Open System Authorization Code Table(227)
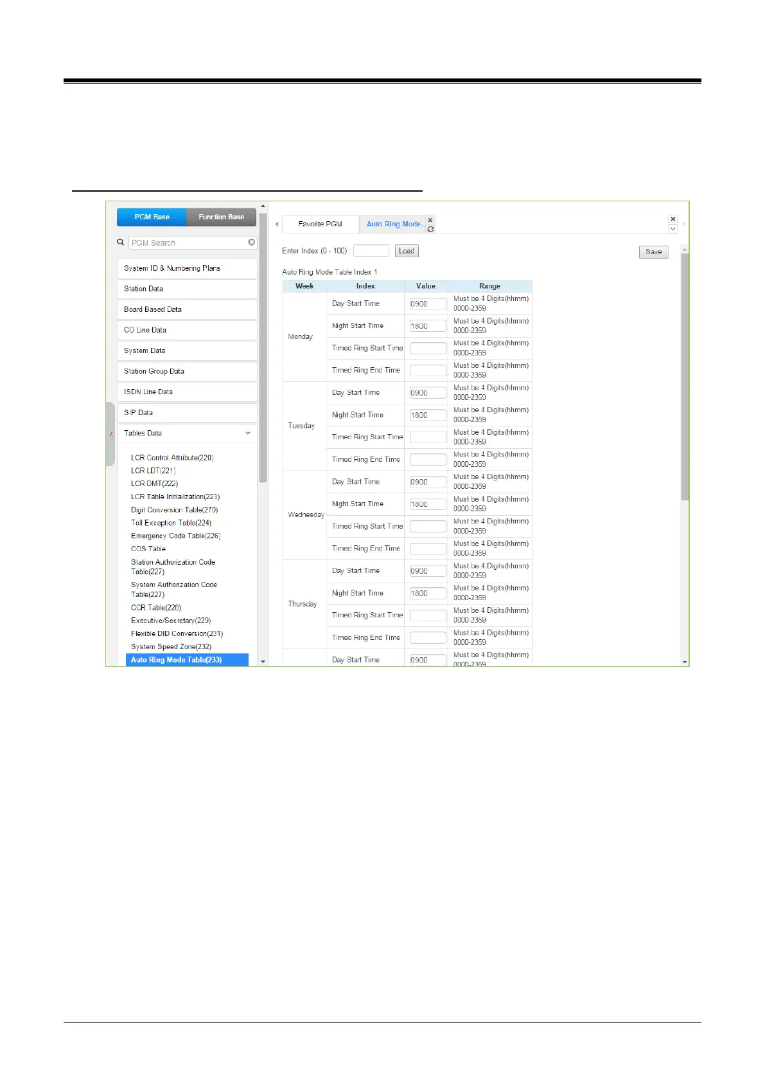This screenshot has width=765, height=1083. tap(174, 590)
